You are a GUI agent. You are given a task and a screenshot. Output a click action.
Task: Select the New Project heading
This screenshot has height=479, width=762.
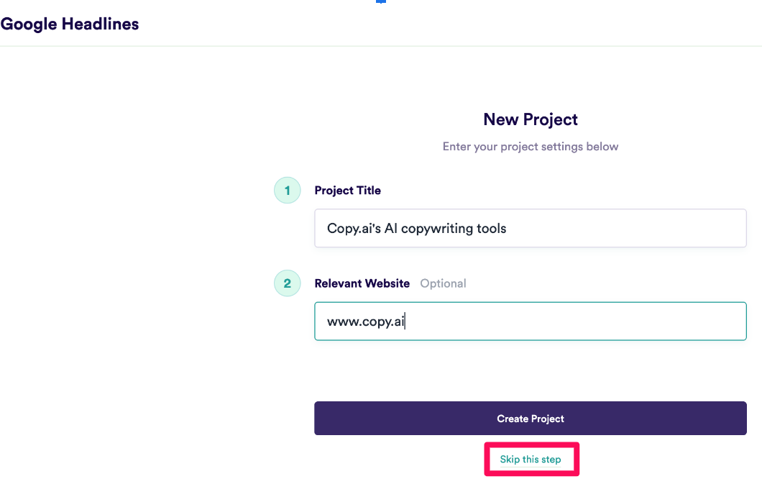pyautogui.click(x=531, y=119)
